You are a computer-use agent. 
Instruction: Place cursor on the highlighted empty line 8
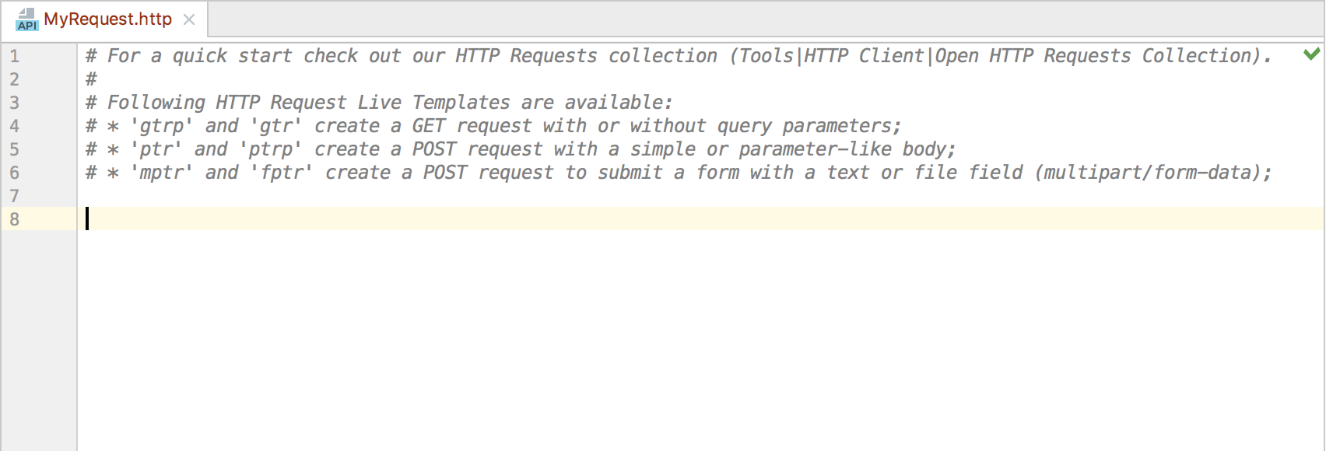click(x=467, y=219)
